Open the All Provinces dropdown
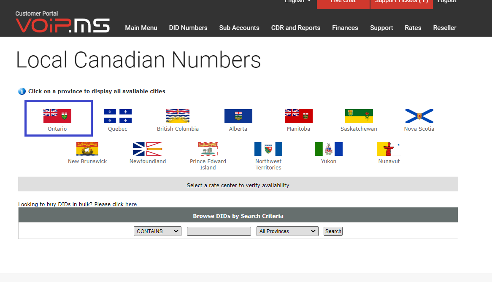Image resolution: width=492 pixels, height=282 pixels. click(x=287, y=231)
